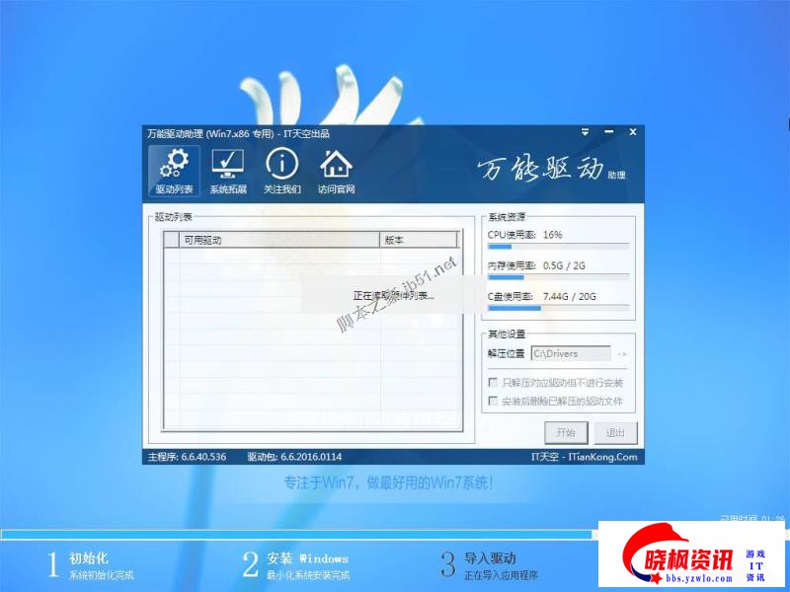Open the 驱动列表 gear icon

point(174,171)
